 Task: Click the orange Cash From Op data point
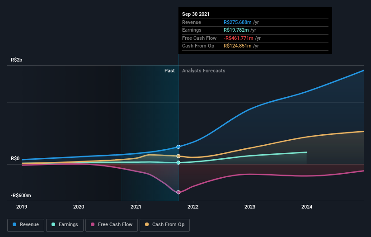pyautogui.click(x=178, y=156)
